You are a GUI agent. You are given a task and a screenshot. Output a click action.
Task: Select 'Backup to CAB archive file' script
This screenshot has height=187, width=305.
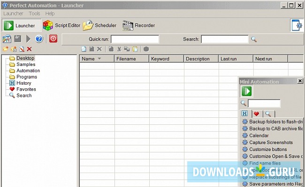tap(276, 129)
